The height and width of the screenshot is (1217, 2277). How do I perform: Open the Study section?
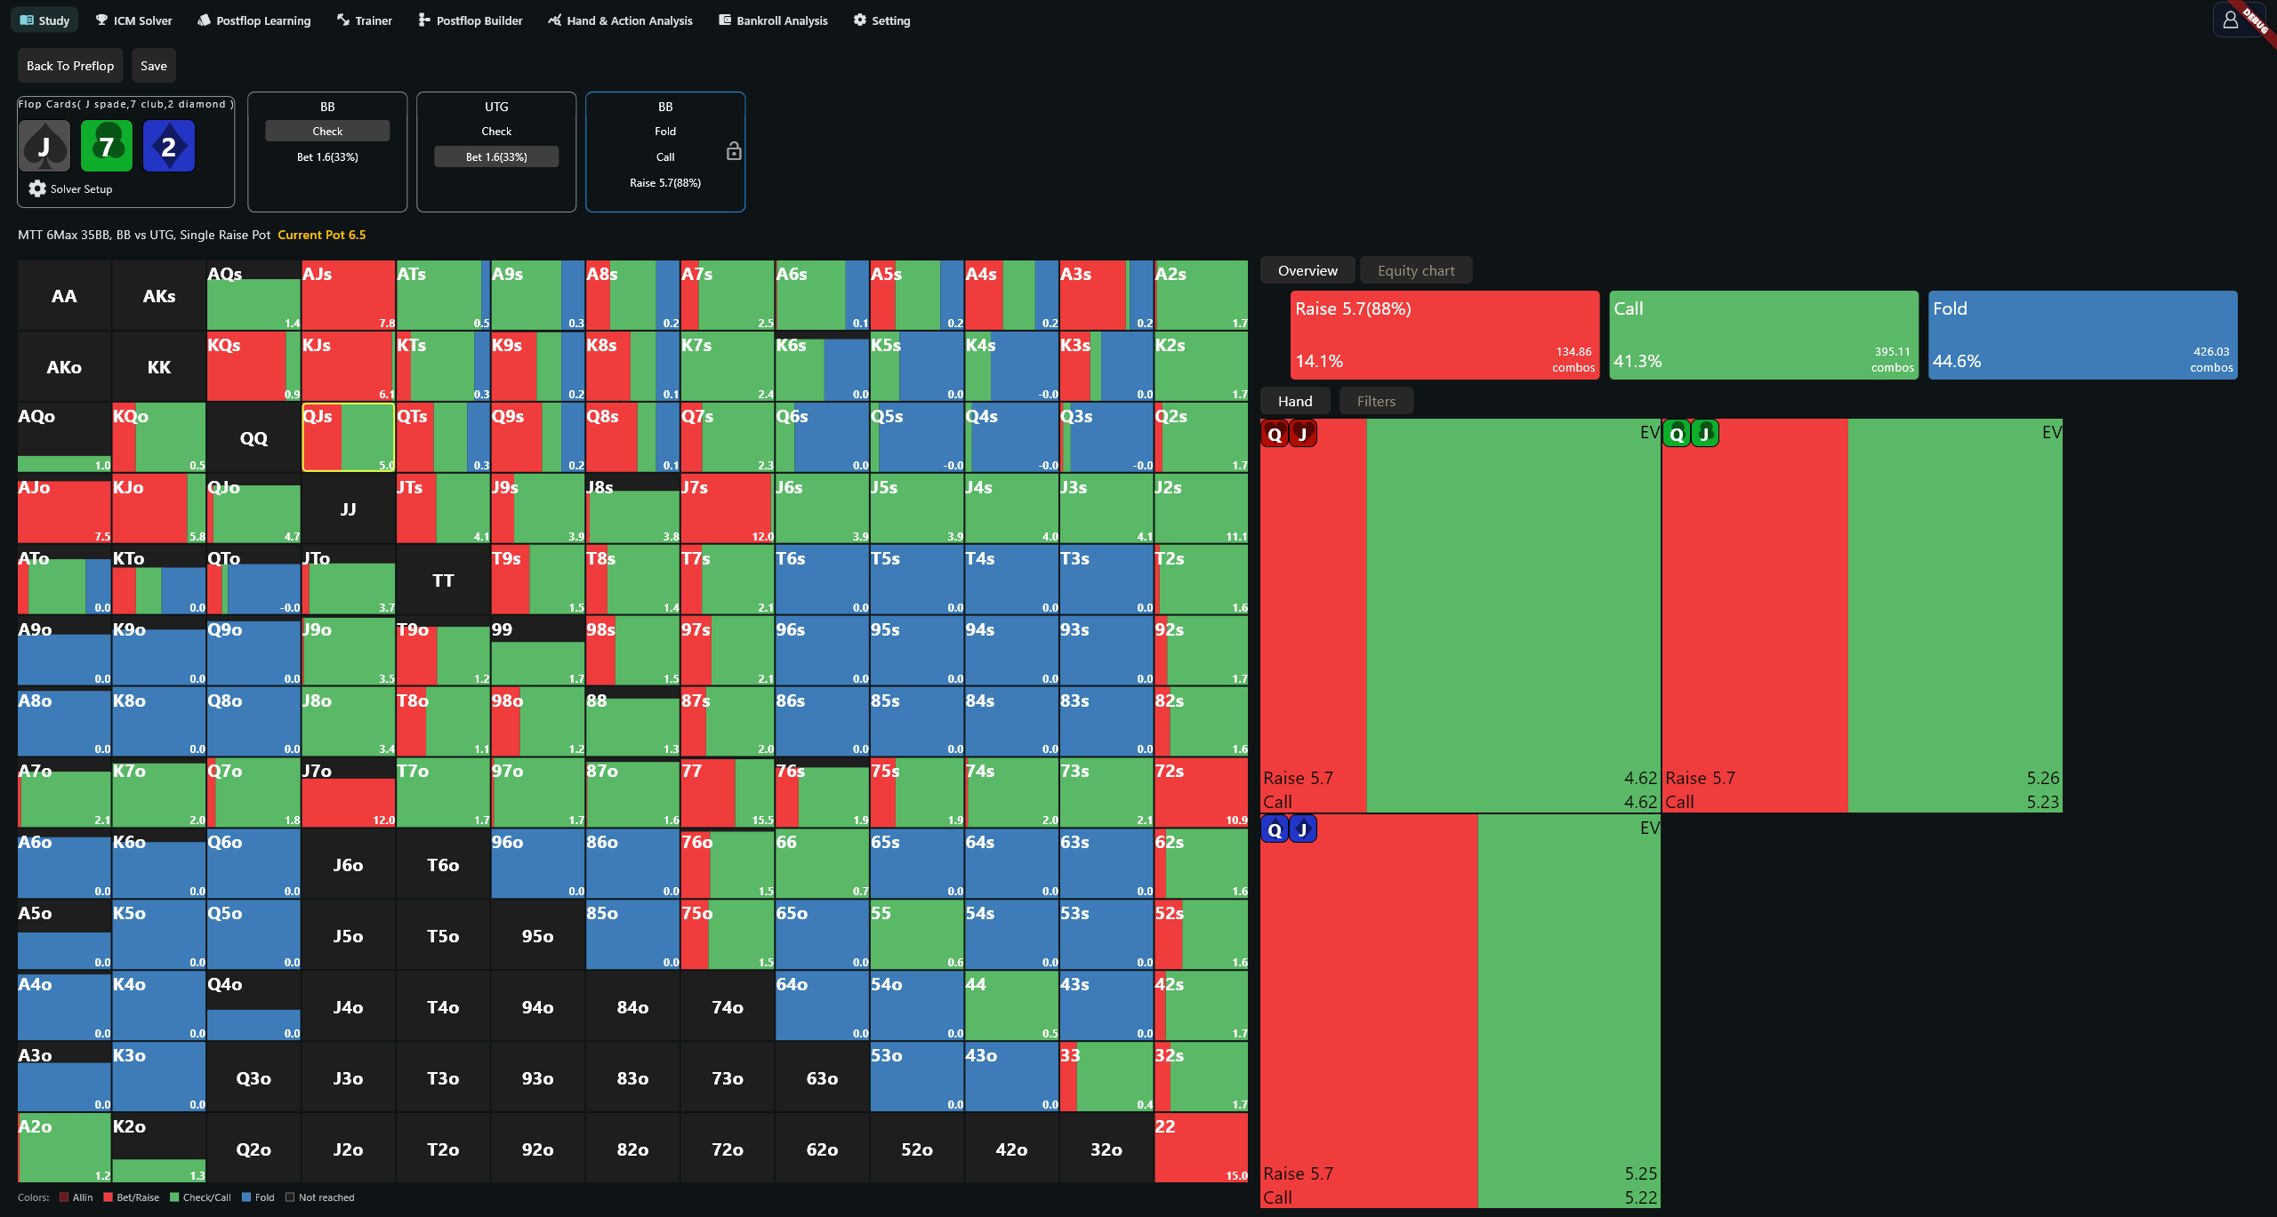[44, 20]
